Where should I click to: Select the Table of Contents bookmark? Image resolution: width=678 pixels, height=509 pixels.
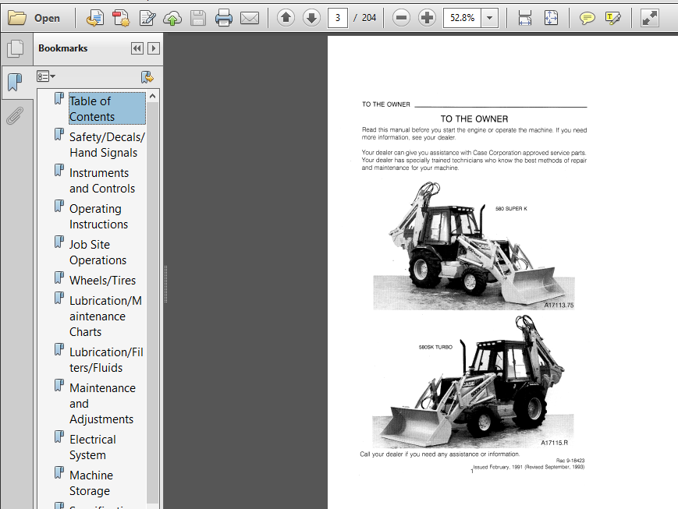(107, 108)
